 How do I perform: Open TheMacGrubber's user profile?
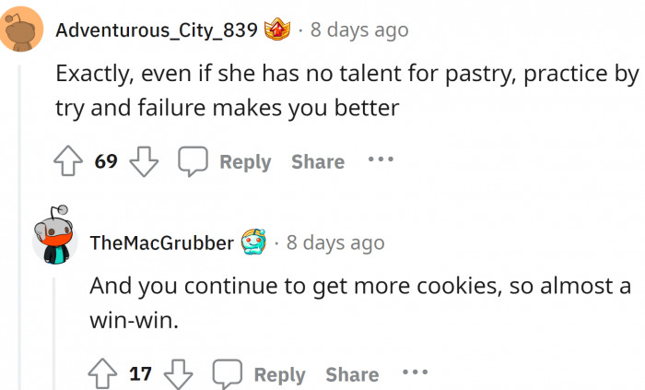(x=160, y=243)
